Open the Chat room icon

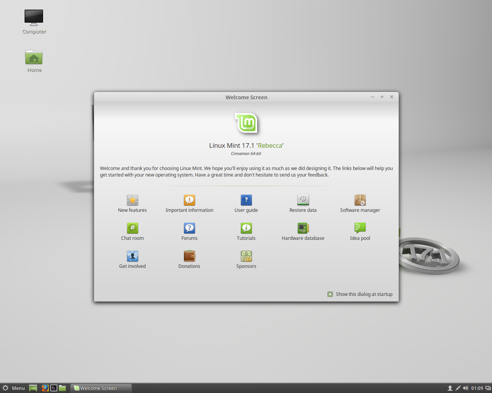(x=133, y=228)
